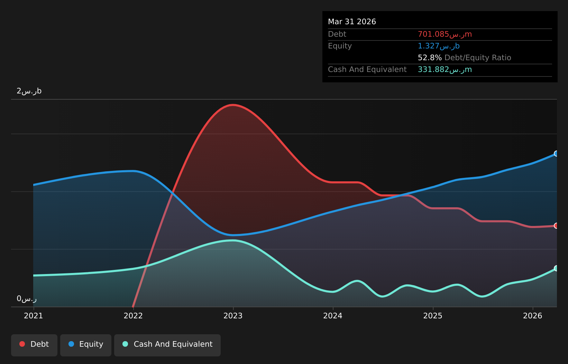Image resolution: width=568 pixels, height=364 pixels.
Task: Click the 2022 x-axis label
Action: pyautogui.click(x=133, y=316)
